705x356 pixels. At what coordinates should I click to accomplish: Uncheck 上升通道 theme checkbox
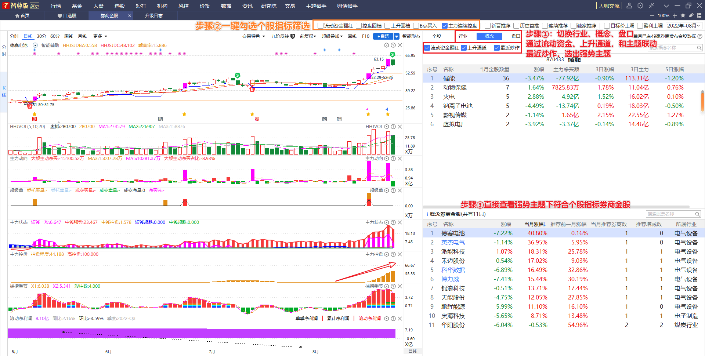[464, 48]
